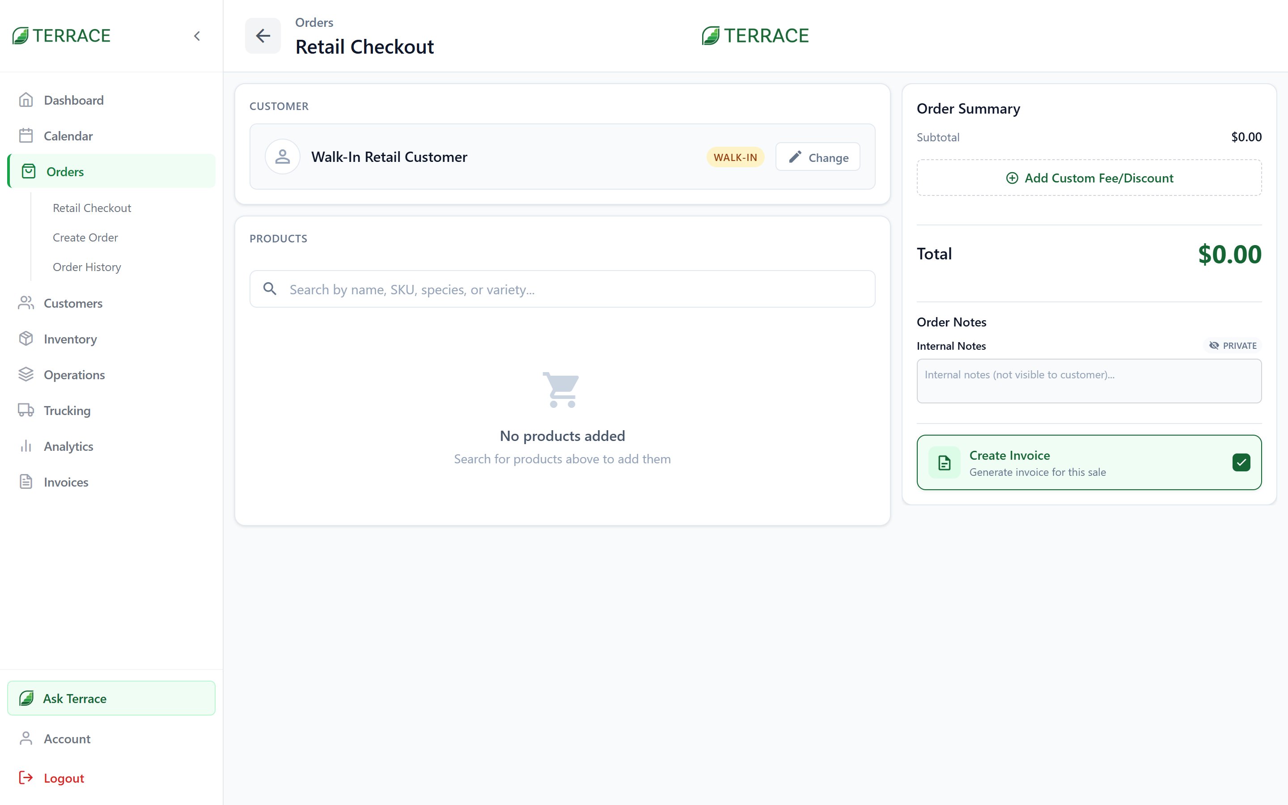The height and width of the screenshot is (805, 1288).
Task: Click the centered Terrace header logo
Action: click(x=755, y=36)
